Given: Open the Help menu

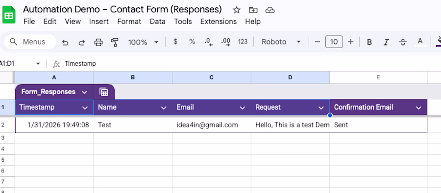Looking at the screenshot, I should [252, 22].
